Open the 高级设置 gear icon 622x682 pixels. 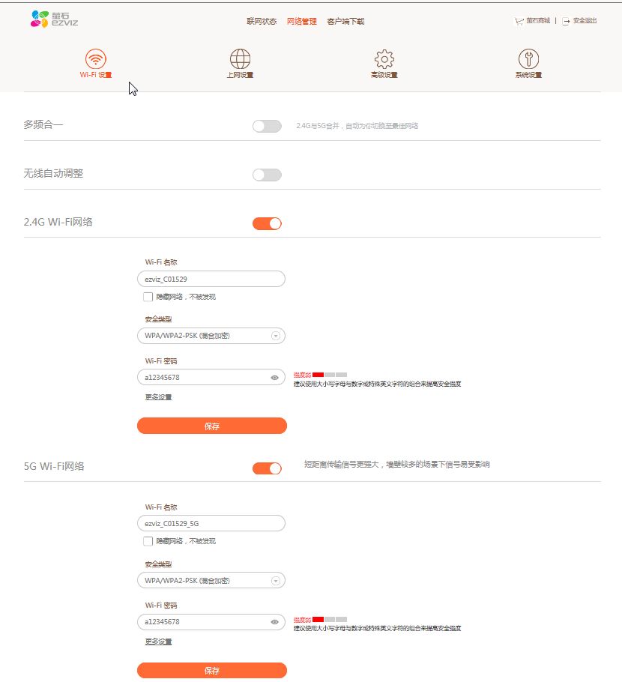[x=384, y=59]
